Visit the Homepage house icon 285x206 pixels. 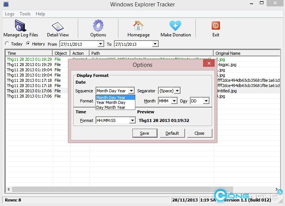(138, 26)
